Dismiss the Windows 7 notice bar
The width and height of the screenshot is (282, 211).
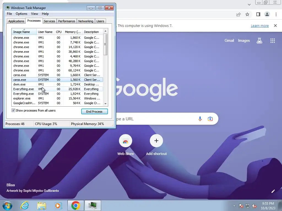pyautogui.click(x=275, y=26)
